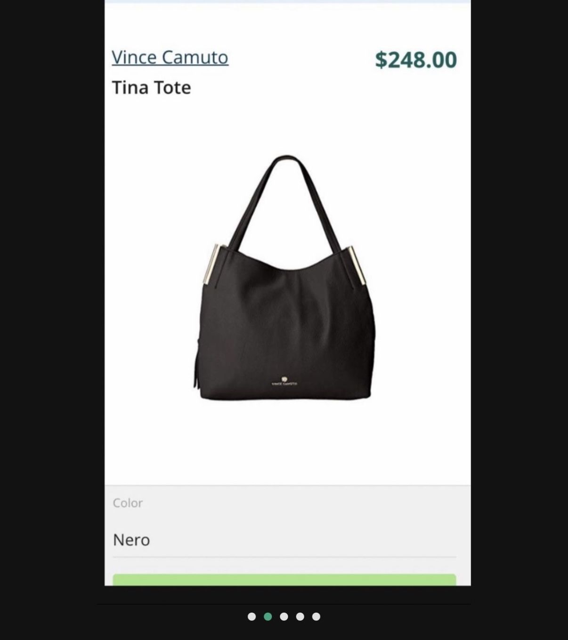Screen dimensions: 568x640
Task: Click the gold bar hardware on bag's right
Action: tap(357, 265)
